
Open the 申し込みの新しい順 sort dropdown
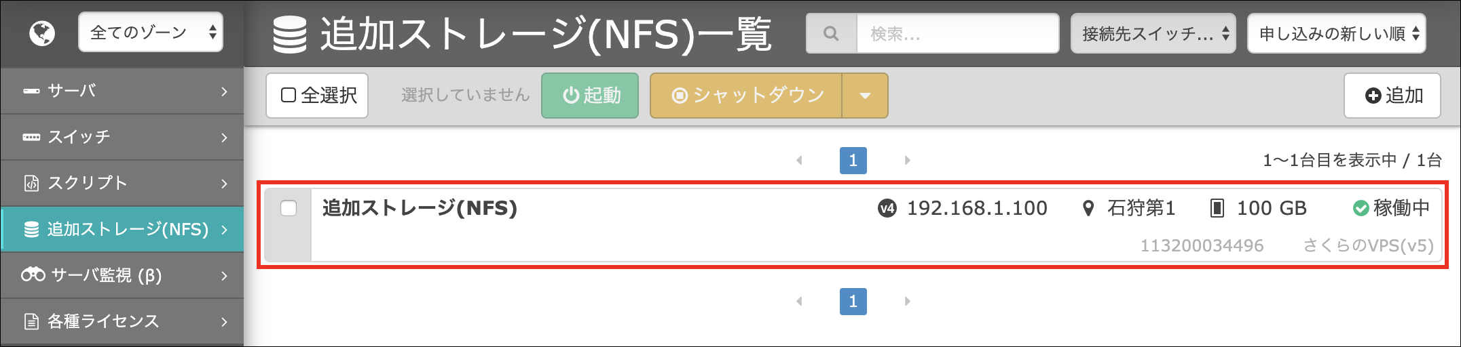(x=1336, y=33)
